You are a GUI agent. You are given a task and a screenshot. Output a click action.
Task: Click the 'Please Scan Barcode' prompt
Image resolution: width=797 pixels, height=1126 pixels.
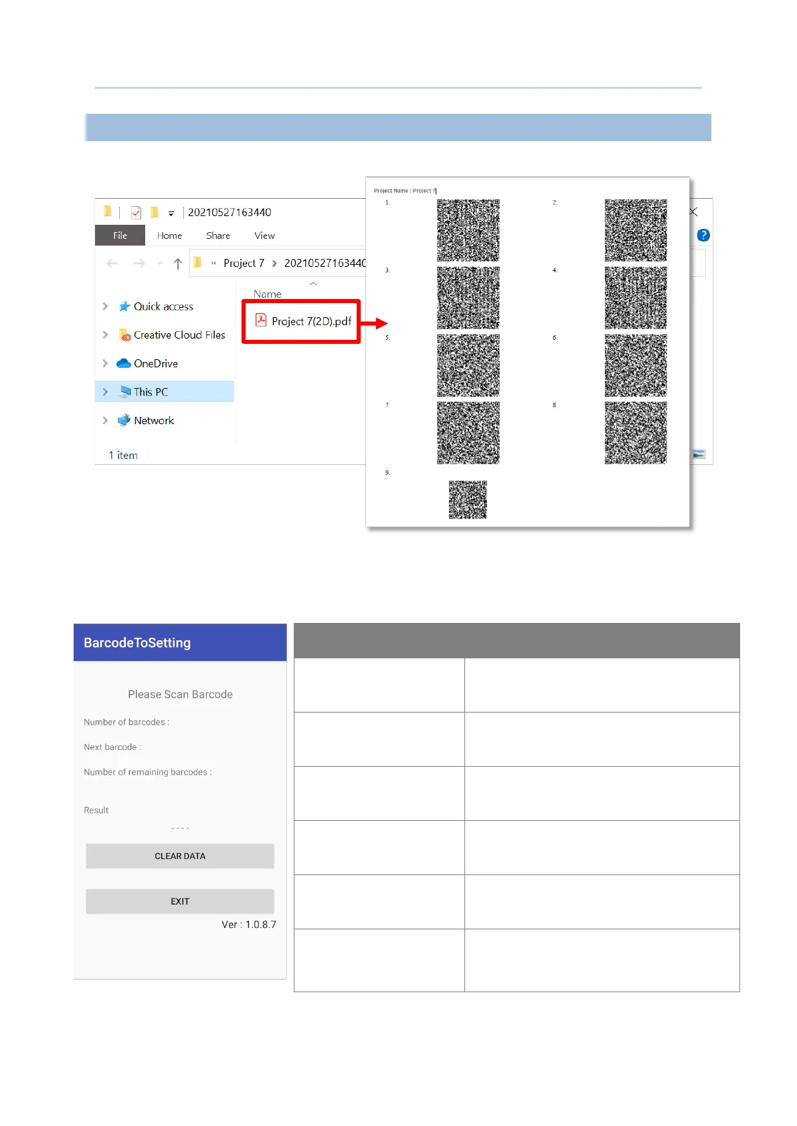tap(181, 694)
